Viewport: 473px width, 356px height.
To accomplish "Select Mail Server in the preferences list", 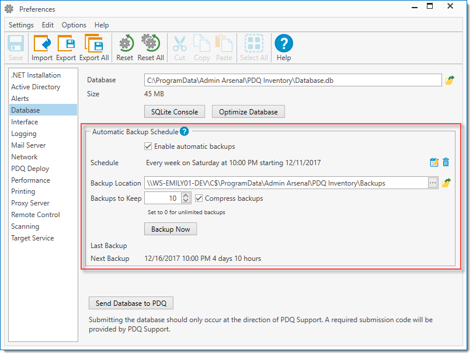I will (28, 145).
